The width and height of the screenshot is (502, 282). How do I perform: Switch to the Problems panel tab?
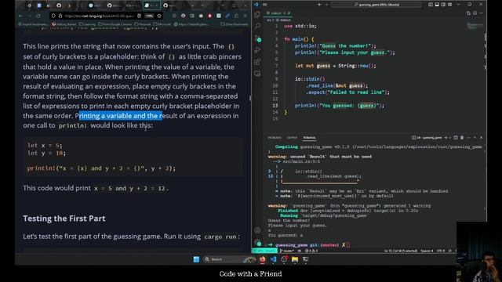[275, 138]
